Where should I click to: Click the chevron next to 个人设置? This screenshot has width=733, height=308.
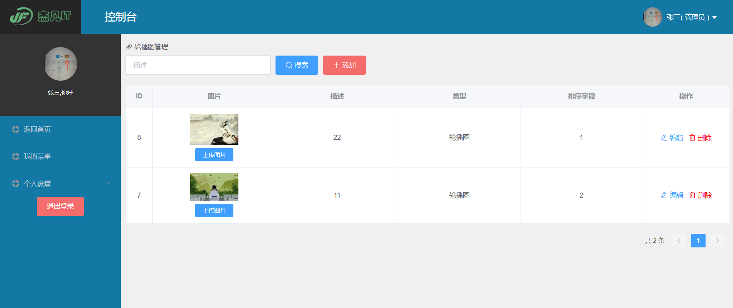[x=108, y=183]
